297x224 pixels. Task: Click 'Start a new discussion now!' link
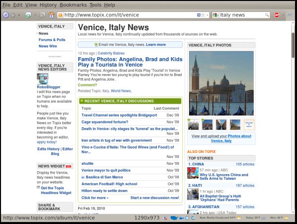154,198
